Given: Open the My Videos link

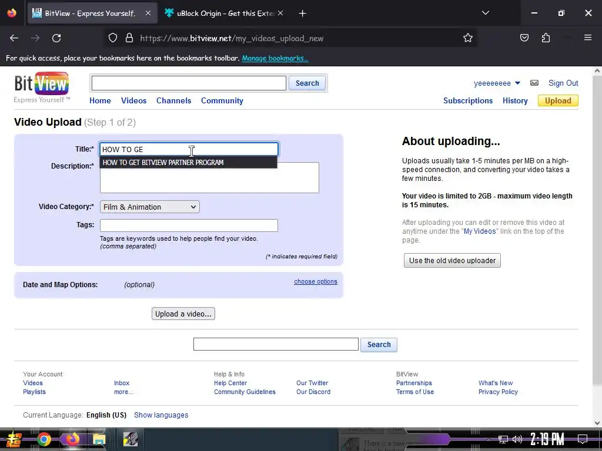Looking at the screenshot, I should [480, 231].
